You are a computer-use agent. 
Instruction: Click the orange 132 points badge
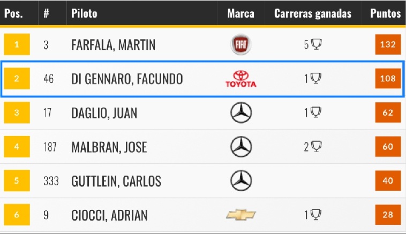coord(388,44)
